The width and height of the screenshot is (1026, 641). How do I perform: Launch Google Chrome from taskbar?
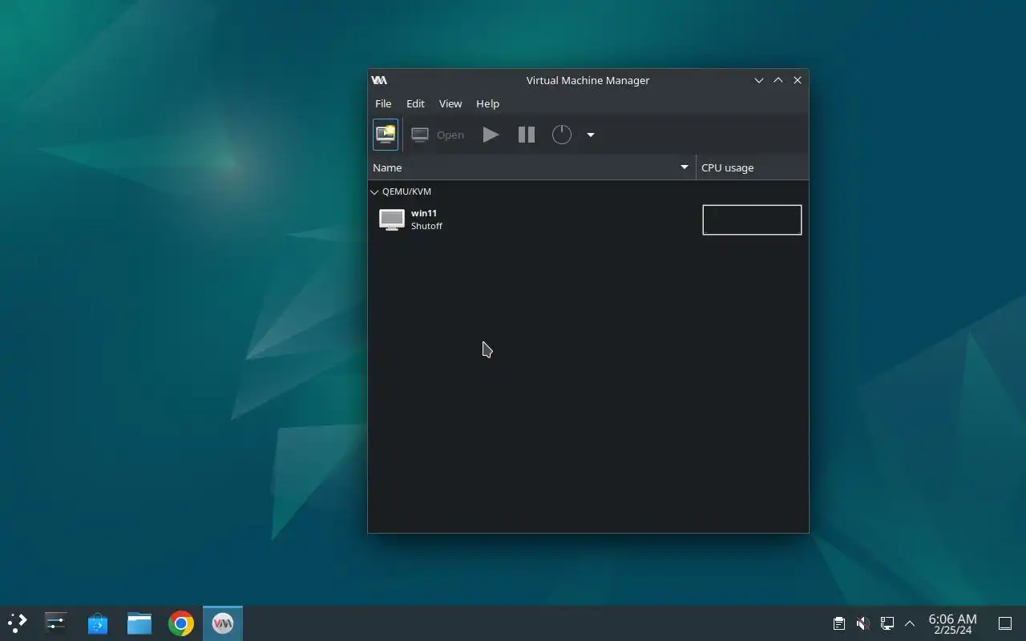click(181, 623)
